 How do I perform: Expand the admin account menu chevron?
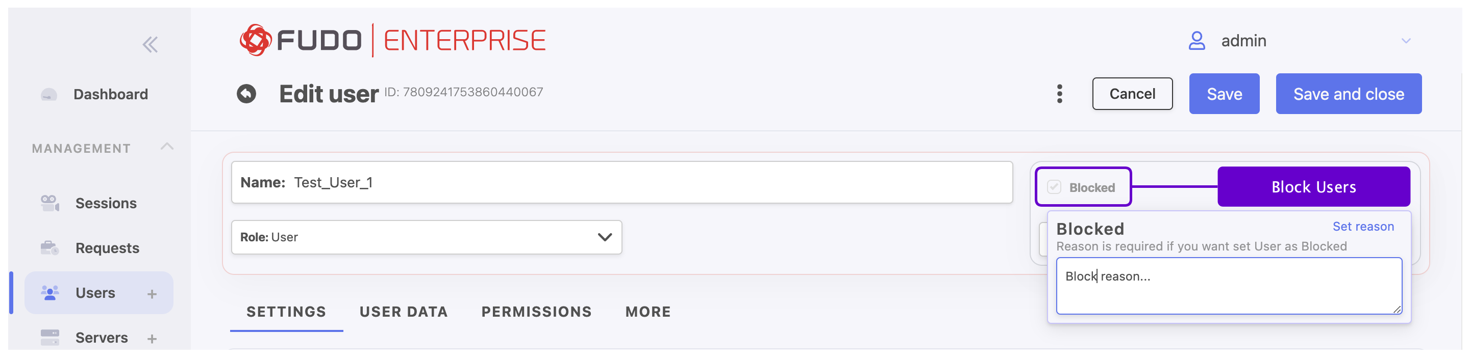[x=1406, y=41]
